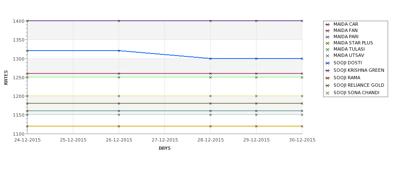Click the MAIDA TULASI legend marker icon
This screenshot has height=178, width=406.
[x=328, y=49]
